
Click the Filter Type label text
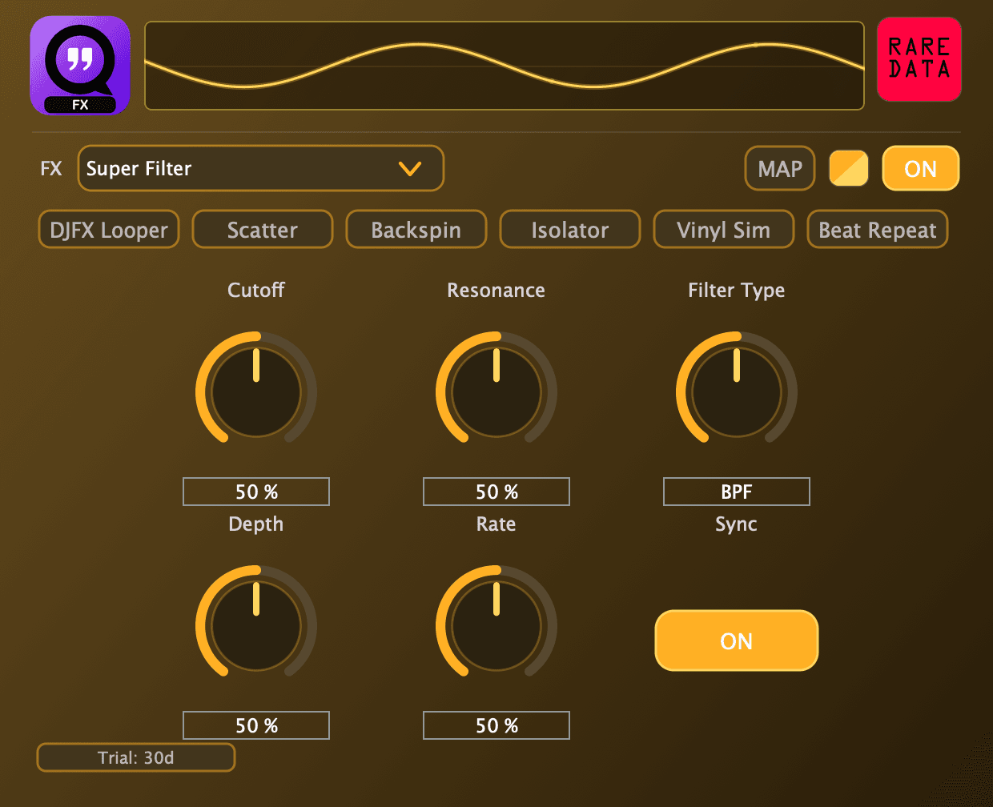737,291
